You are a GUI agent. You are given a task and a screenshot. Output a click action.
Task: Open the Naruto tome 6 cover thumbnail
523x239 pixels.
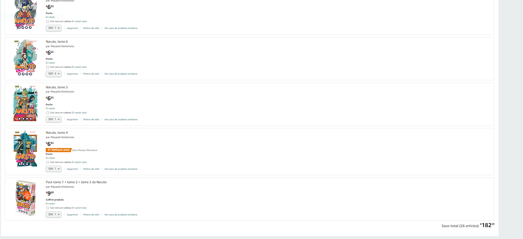(25, 58)
